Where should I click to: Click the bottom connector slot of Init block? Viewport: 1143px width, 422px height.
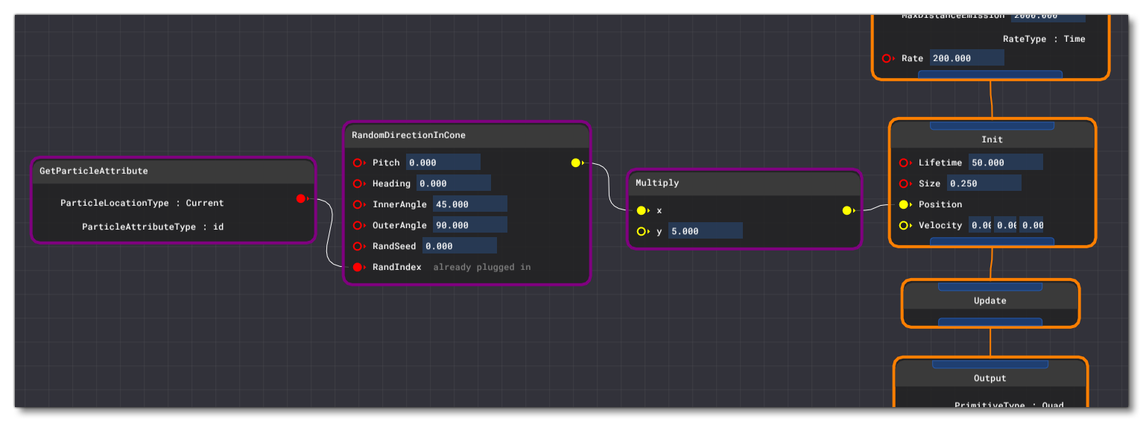(x=992, y=242)
